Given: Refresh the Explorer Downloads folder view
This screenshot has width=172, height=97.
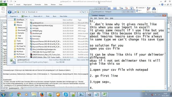Looking at the screenshot, I should 83,12.
